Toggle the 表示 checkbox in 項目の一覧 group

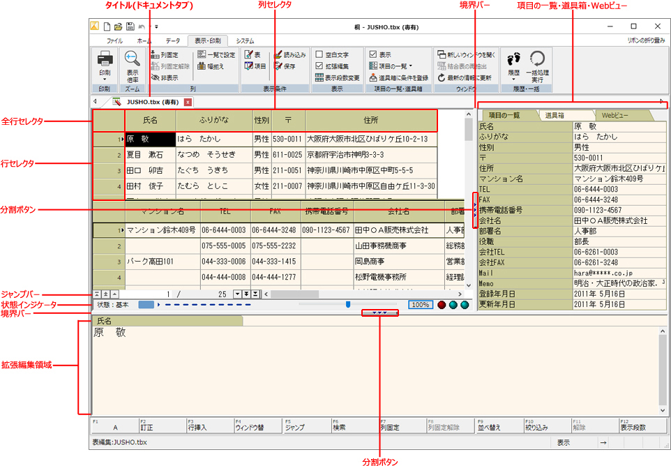pyautogui.click(x=373, y=54)
